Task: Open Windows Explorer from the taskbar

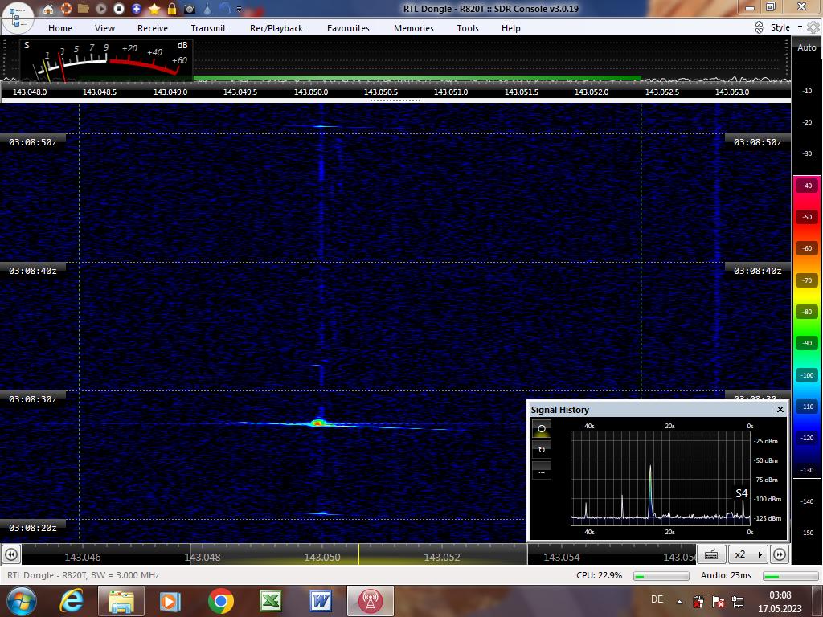Action: (x=121, y=601)
